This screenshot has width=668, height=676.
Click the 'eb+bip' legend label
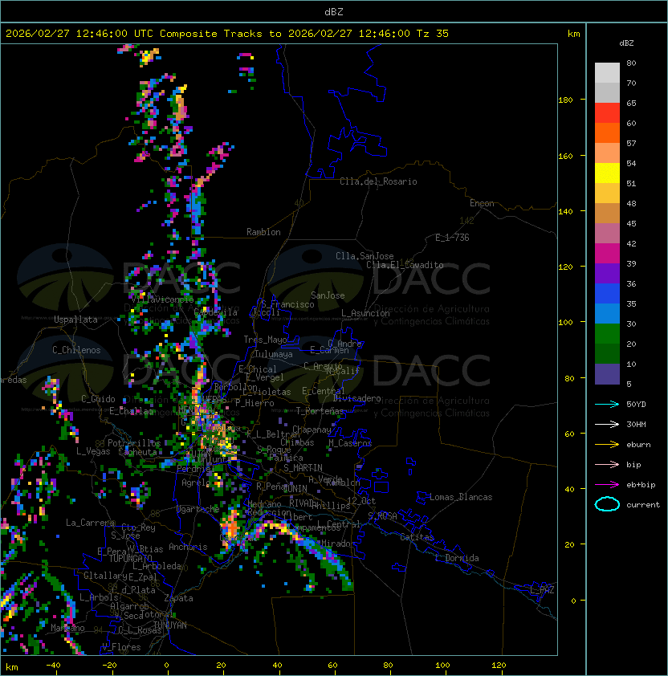tap(641, 485)
